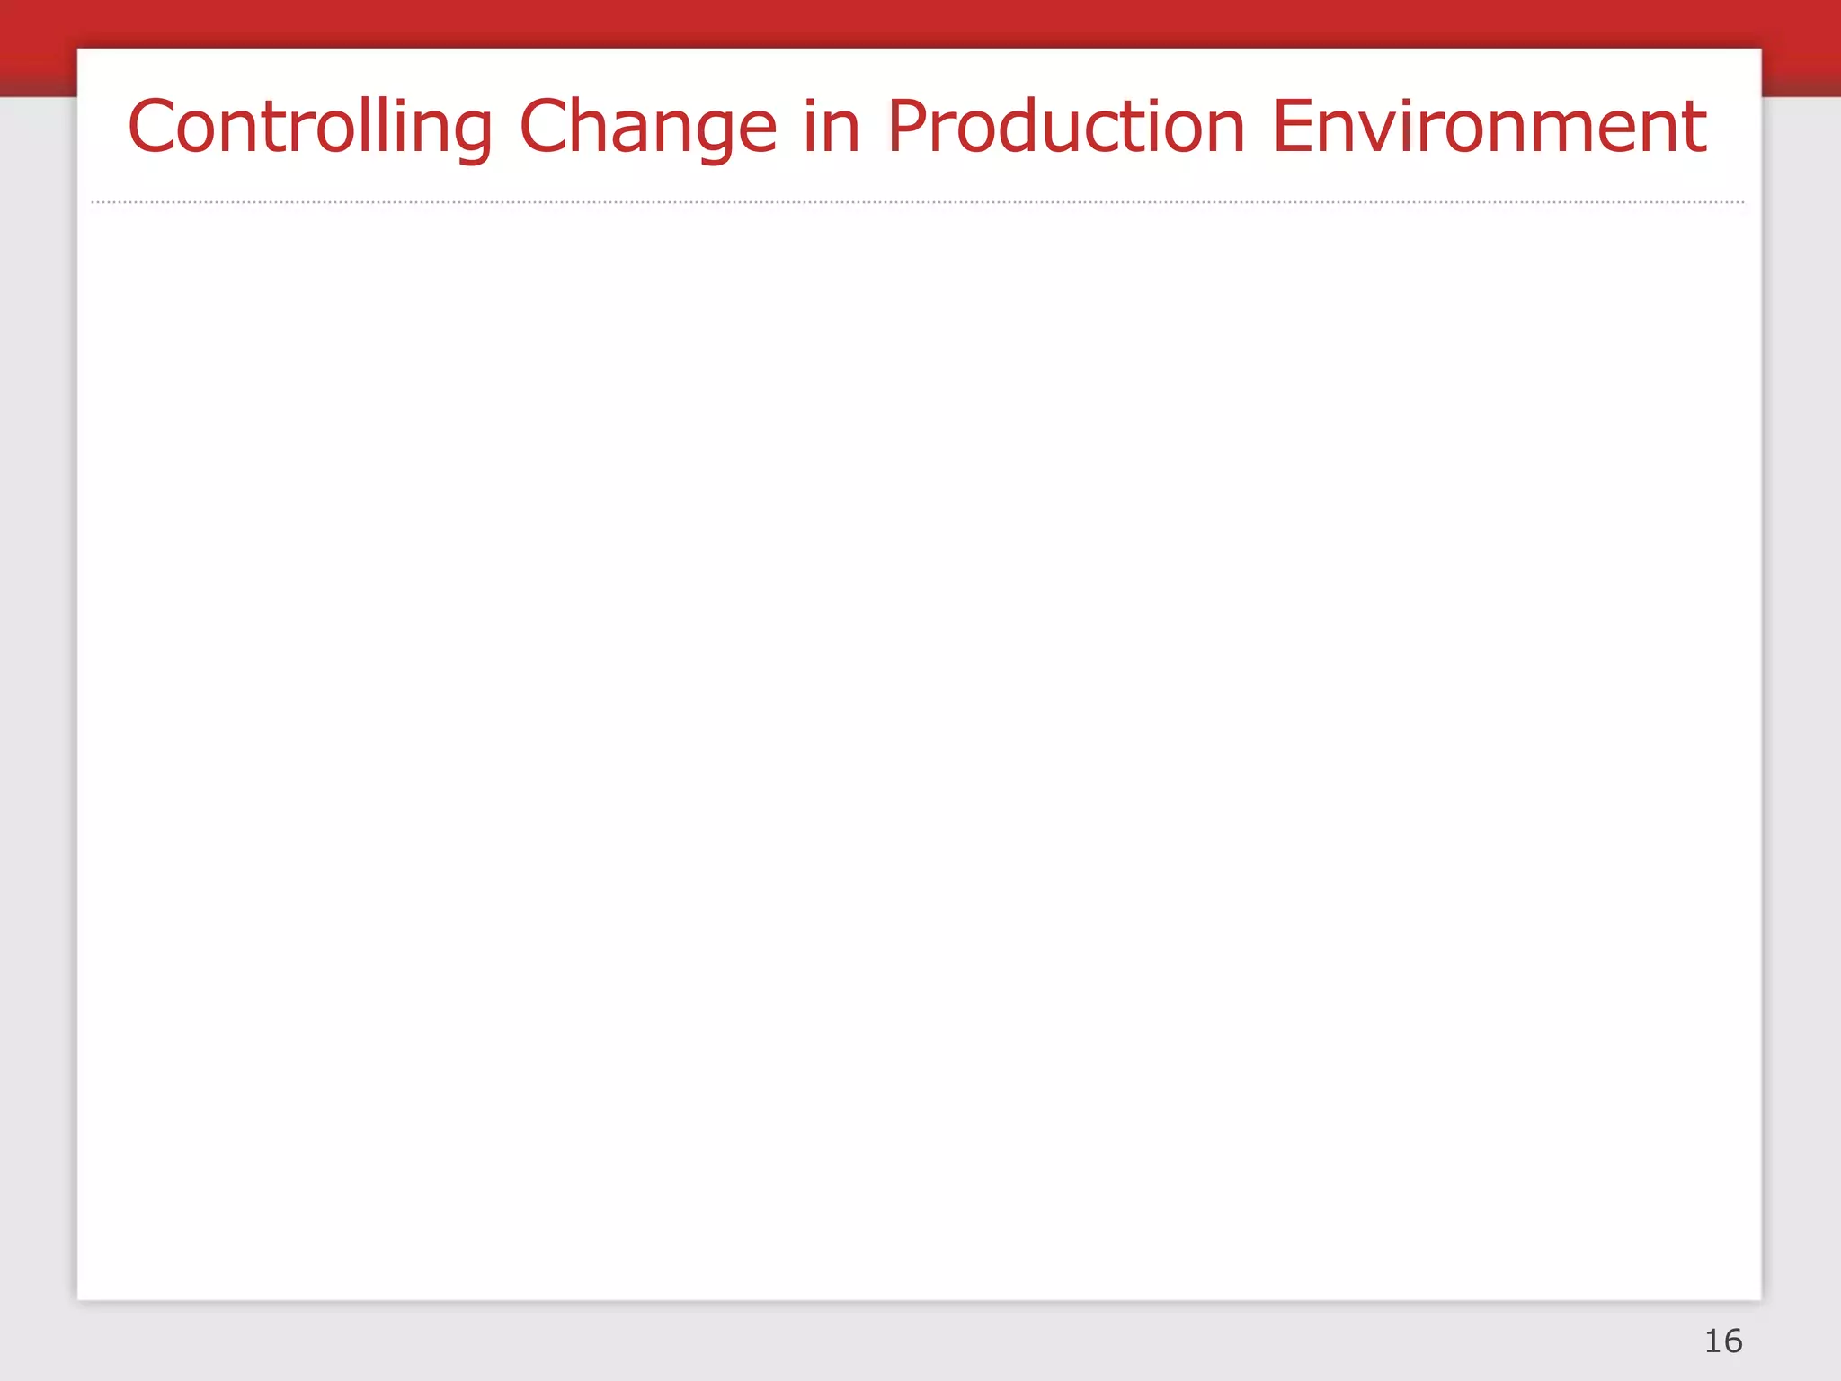Click the word "in" in the title
The height and width of the screenshot is (1381, 1841).
(832, 127)
